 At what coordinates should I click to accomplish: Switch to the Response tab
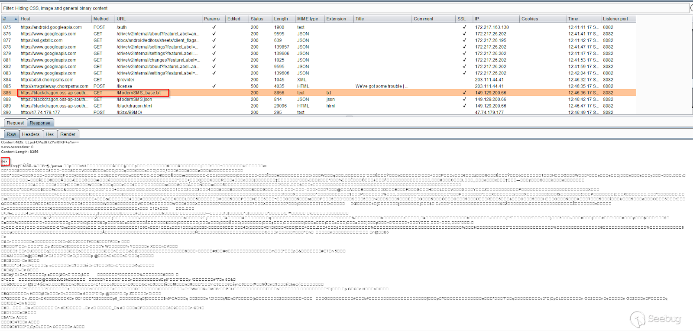40,123
